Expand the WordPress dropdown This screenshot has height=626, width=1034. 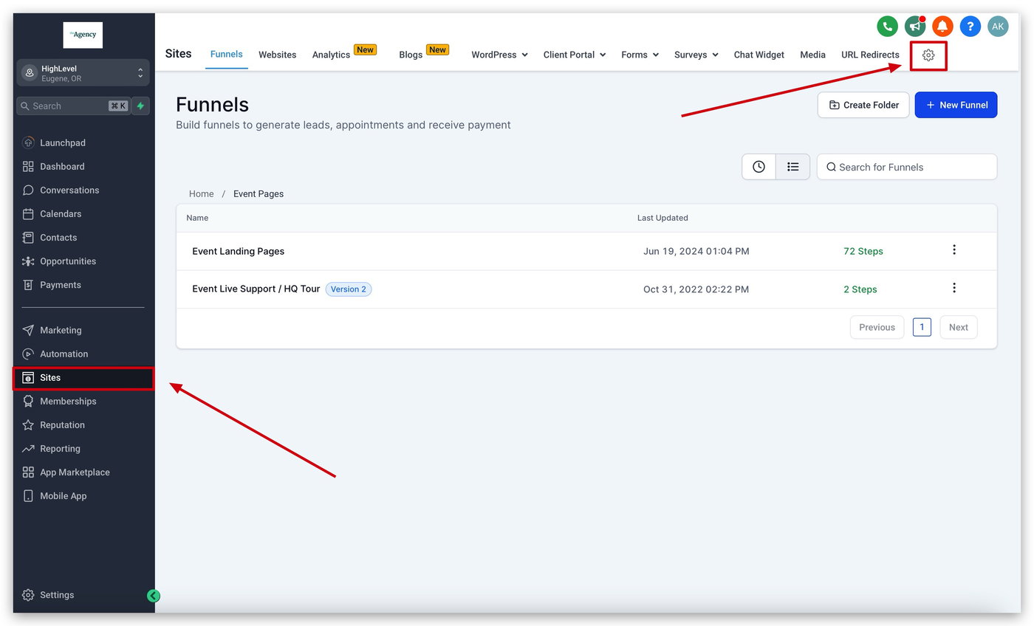pos(499,55)
